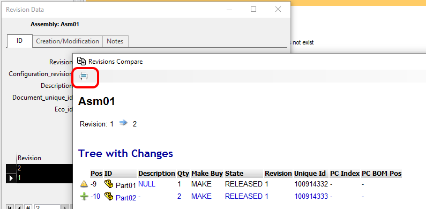Click the PC BOM Pos column header
Viewport: 426px width, 209px height.
(382, 174)
